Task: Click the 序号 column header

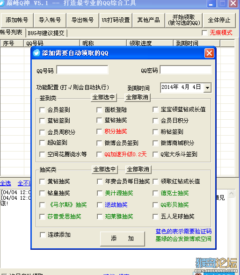Action: 12,43
